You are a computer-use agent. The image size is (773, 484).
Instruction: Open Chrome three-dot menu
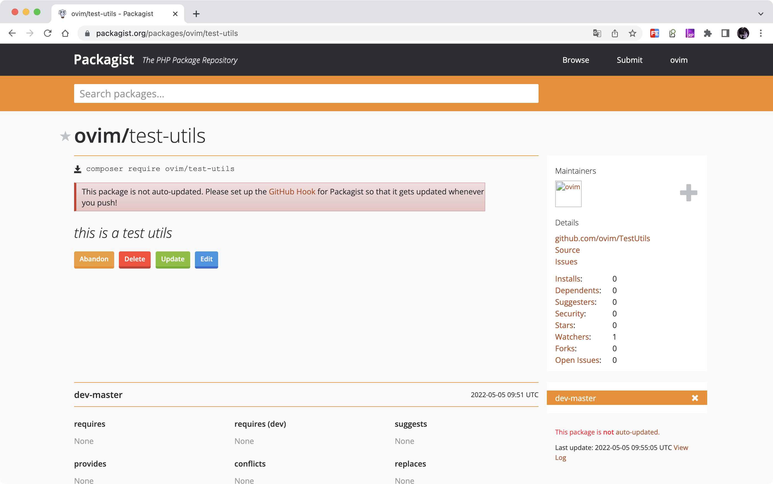point(761,33)
